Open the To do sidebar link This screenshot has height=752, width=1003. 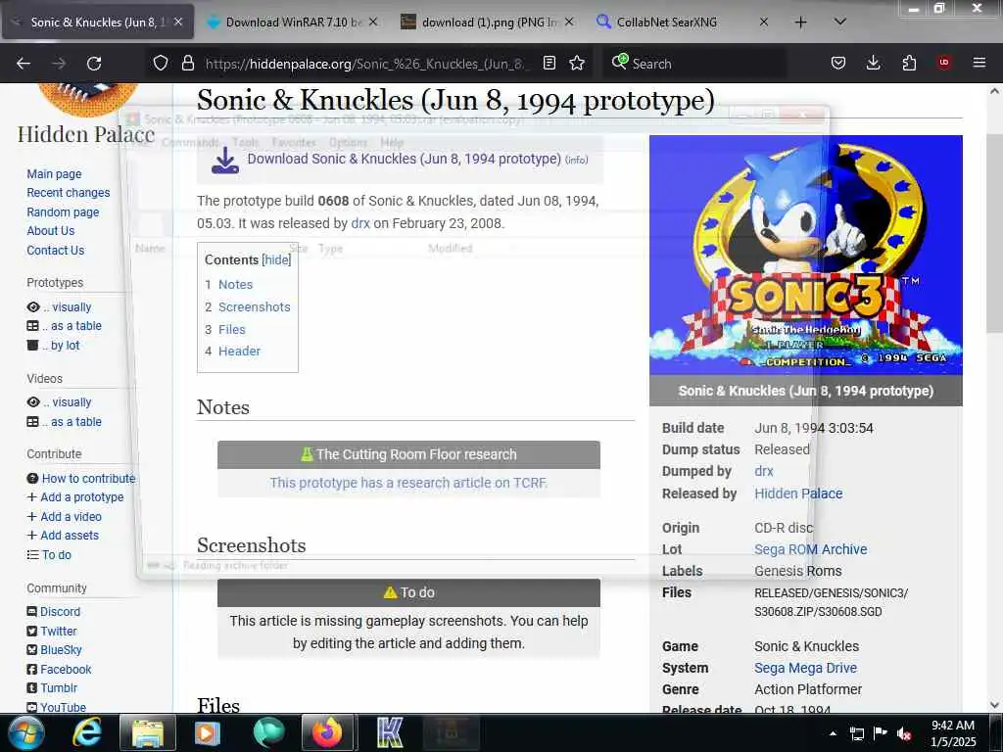[x=56, y=555]
